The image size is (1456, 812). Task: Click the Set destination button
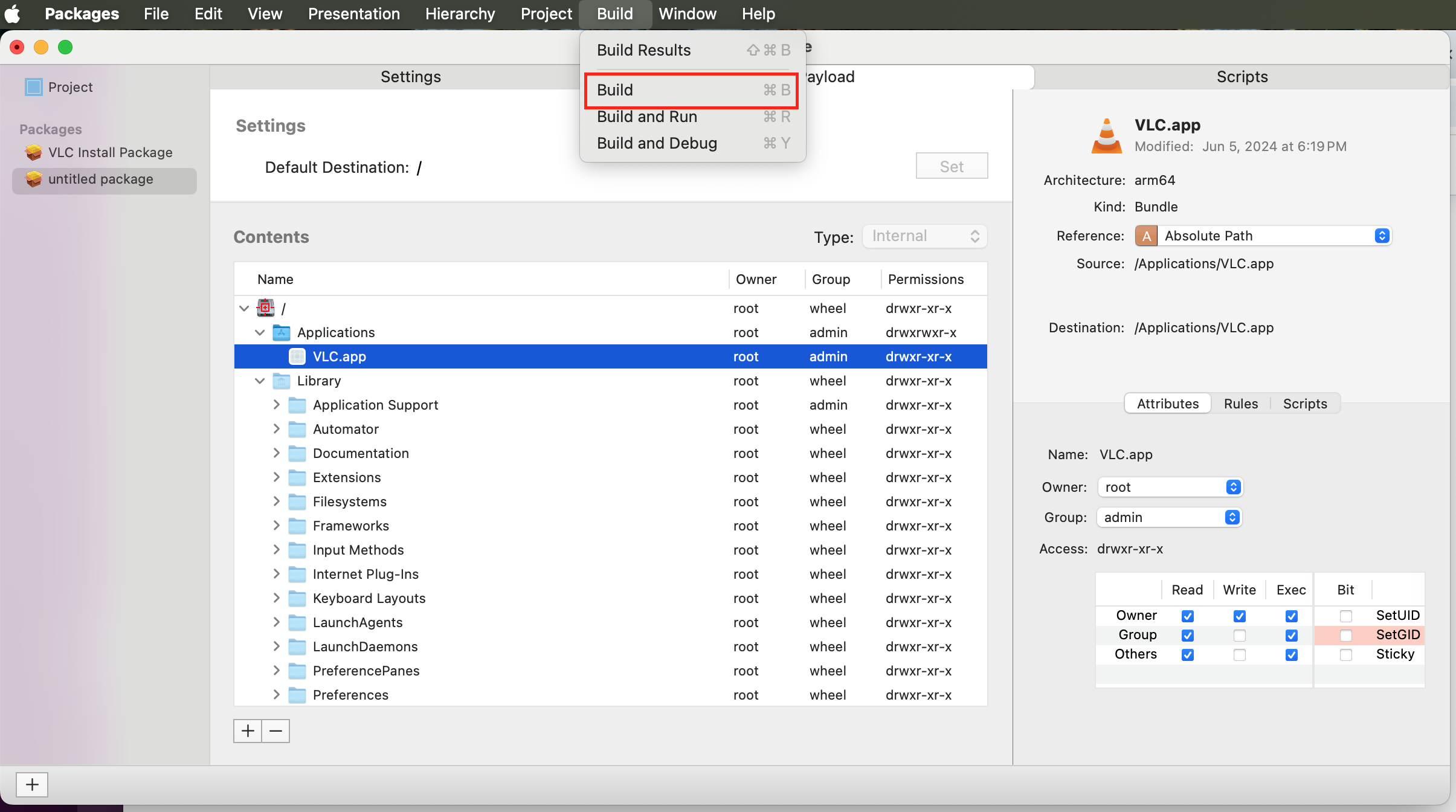[952, 166]
